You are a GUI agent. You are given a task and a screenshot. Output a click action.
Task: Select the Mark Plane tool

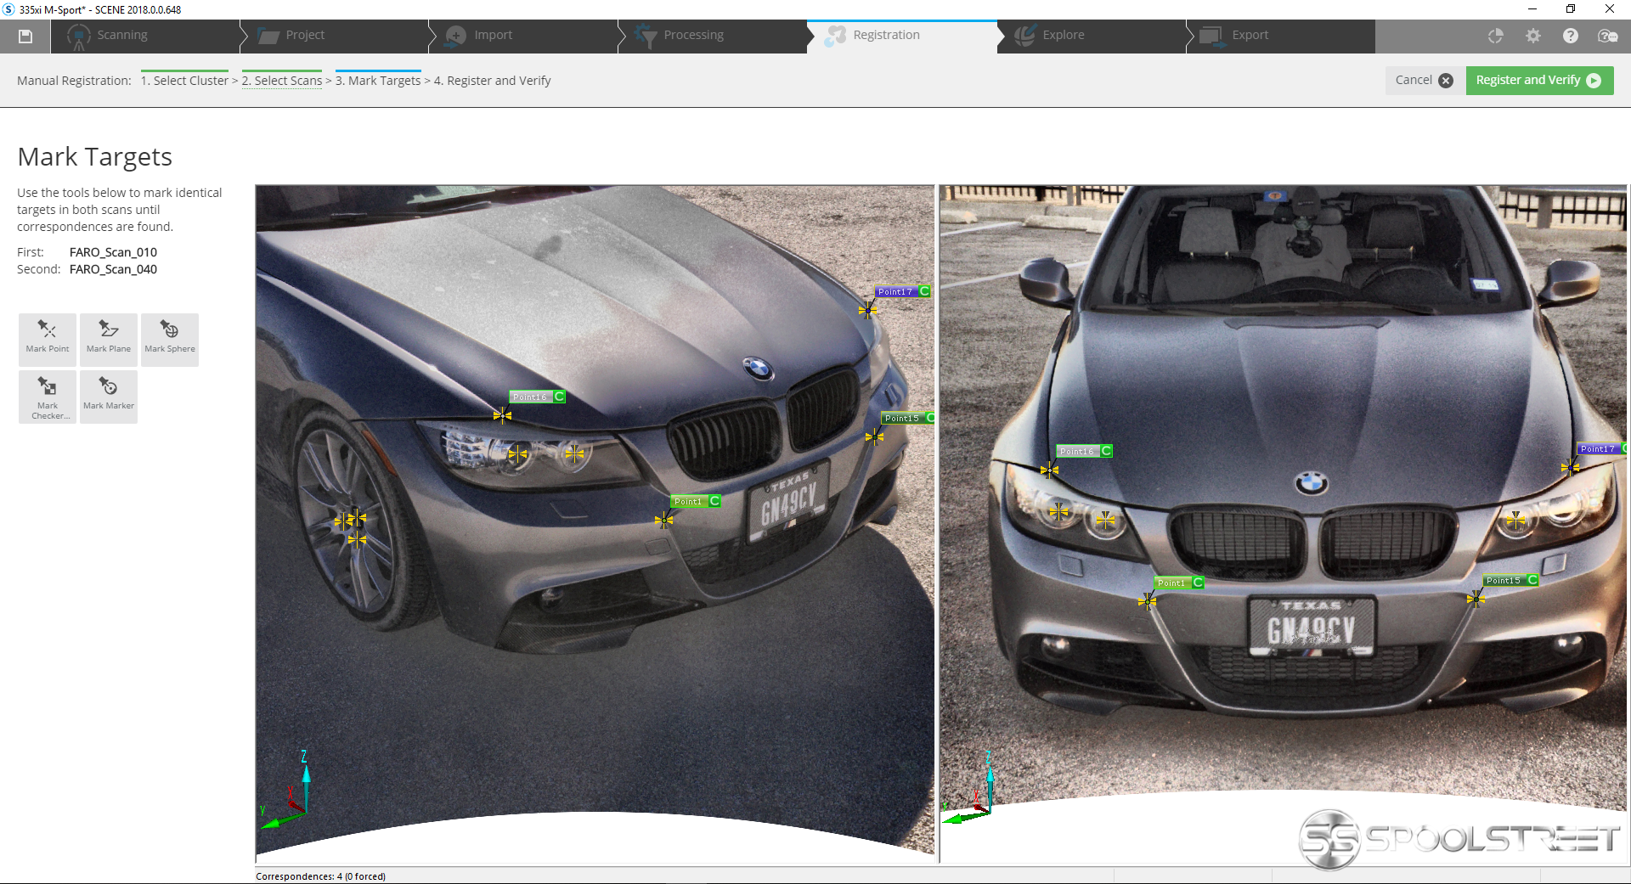(x=109, y=340)
